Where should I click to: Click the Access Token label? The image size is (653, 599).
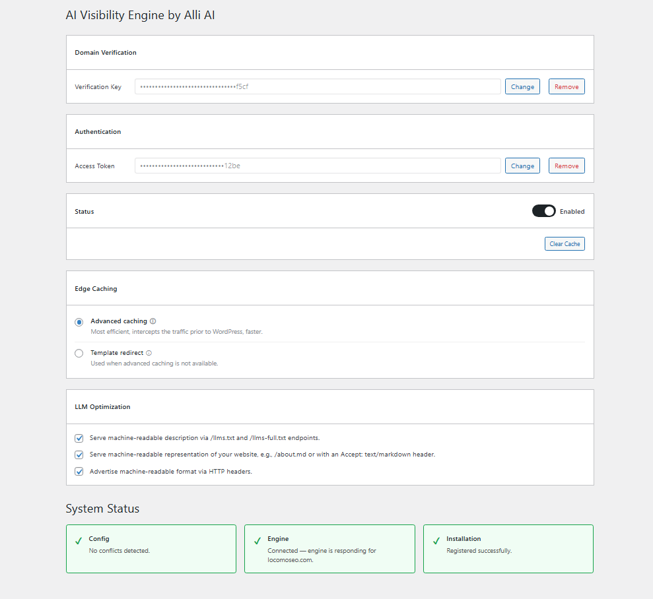pyautogui.click(x=94, y=166)
